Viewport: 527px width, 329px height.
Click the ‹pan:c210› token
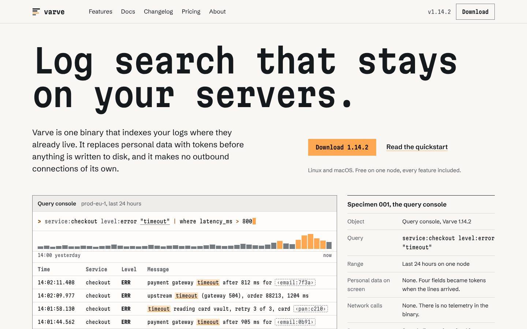(310, 309)
